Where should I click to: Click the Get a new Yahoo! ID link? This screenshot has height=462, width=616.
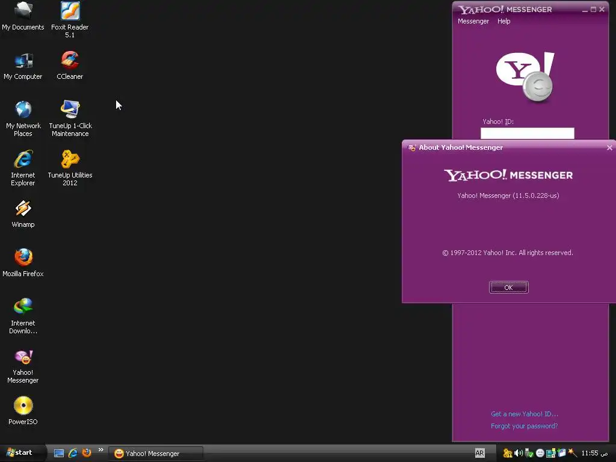pos(525,414)
